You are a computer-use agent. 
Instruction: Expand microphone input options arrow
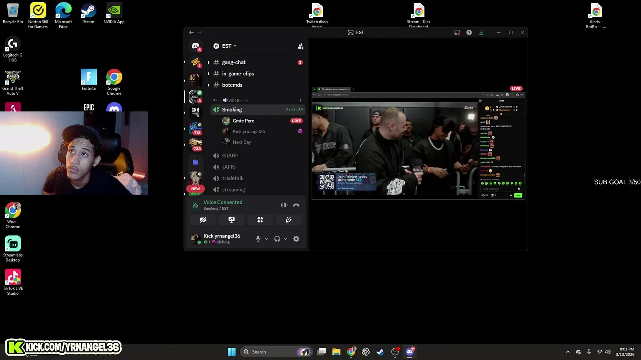pyautogui.click(x=266, y=239)
